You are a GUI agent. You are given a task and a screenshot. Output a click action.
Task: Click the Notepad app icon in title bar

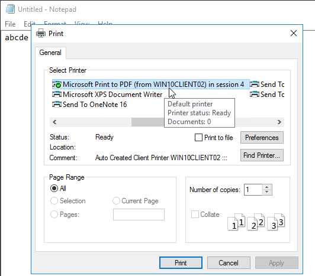tap(10, 9)
